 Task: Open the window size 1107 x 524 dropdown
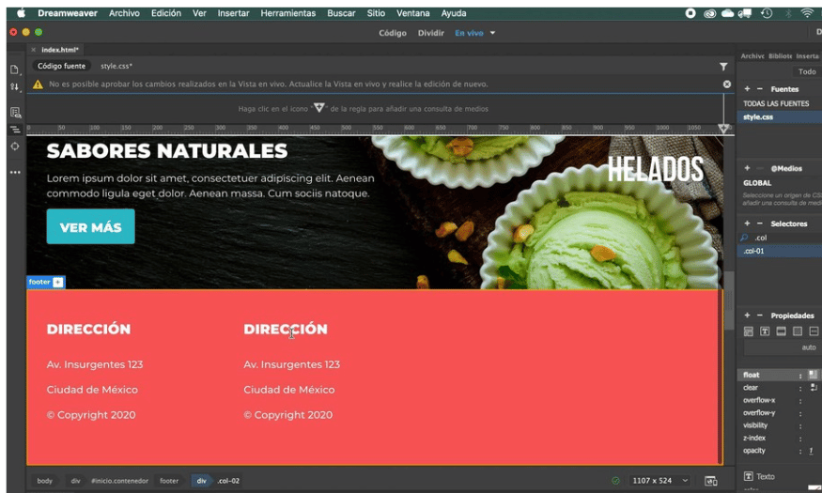tap(660, 481)
